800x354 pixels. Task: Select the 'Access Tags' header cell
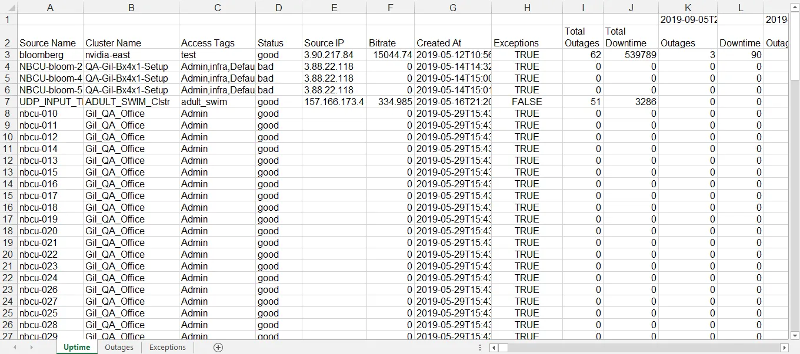[x=218, y=37]
